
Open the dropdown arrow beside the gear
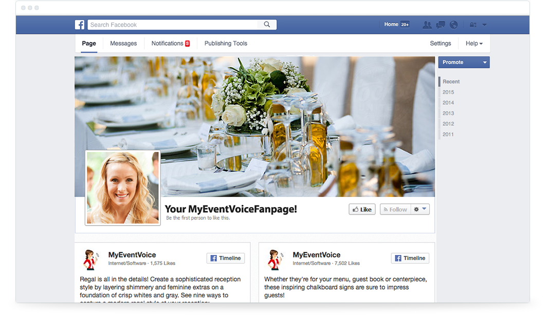(424, 209)
